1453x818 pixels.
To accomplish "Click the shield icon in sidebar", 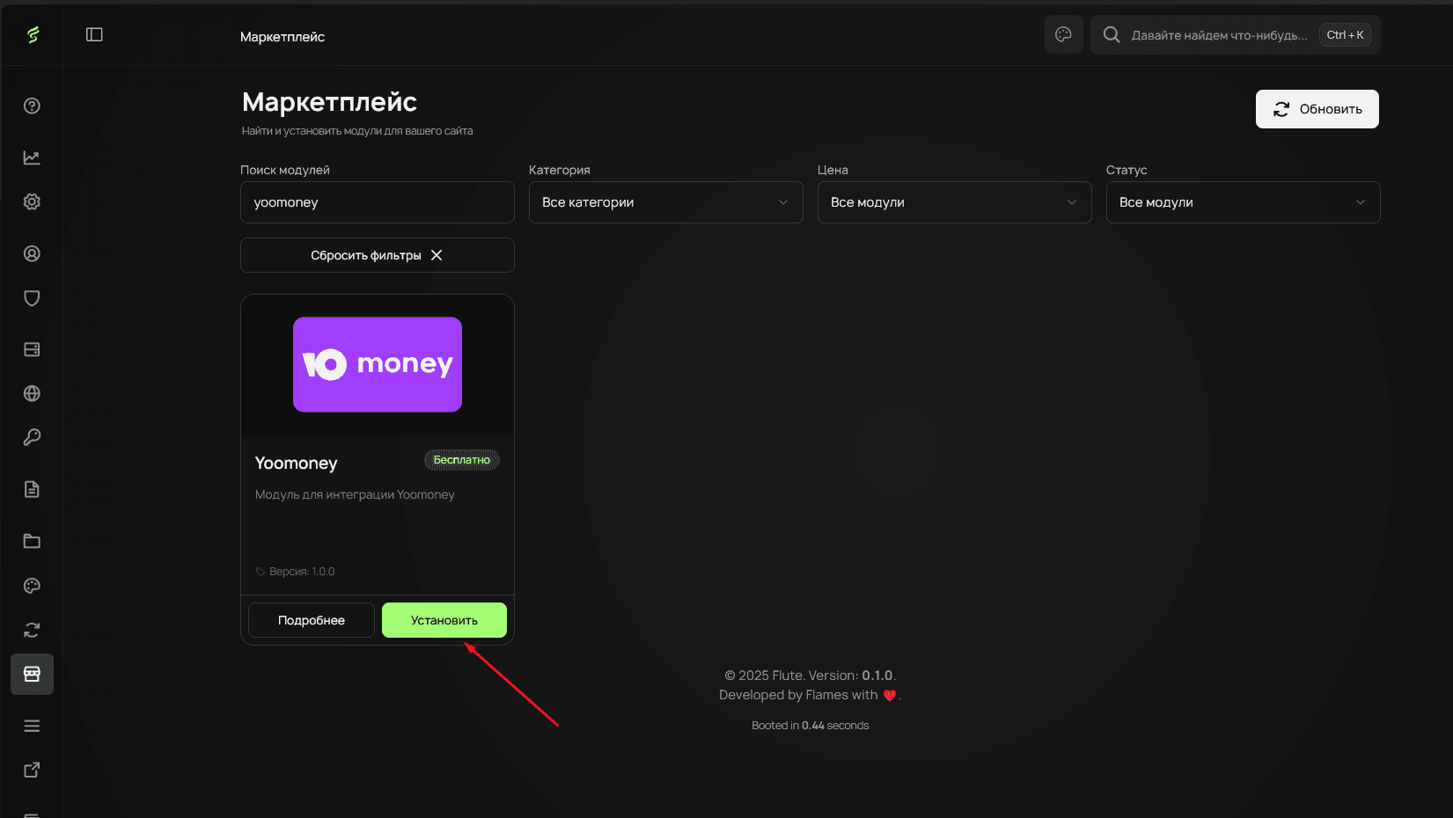I will pyautogui.click(x=32, y=298).
